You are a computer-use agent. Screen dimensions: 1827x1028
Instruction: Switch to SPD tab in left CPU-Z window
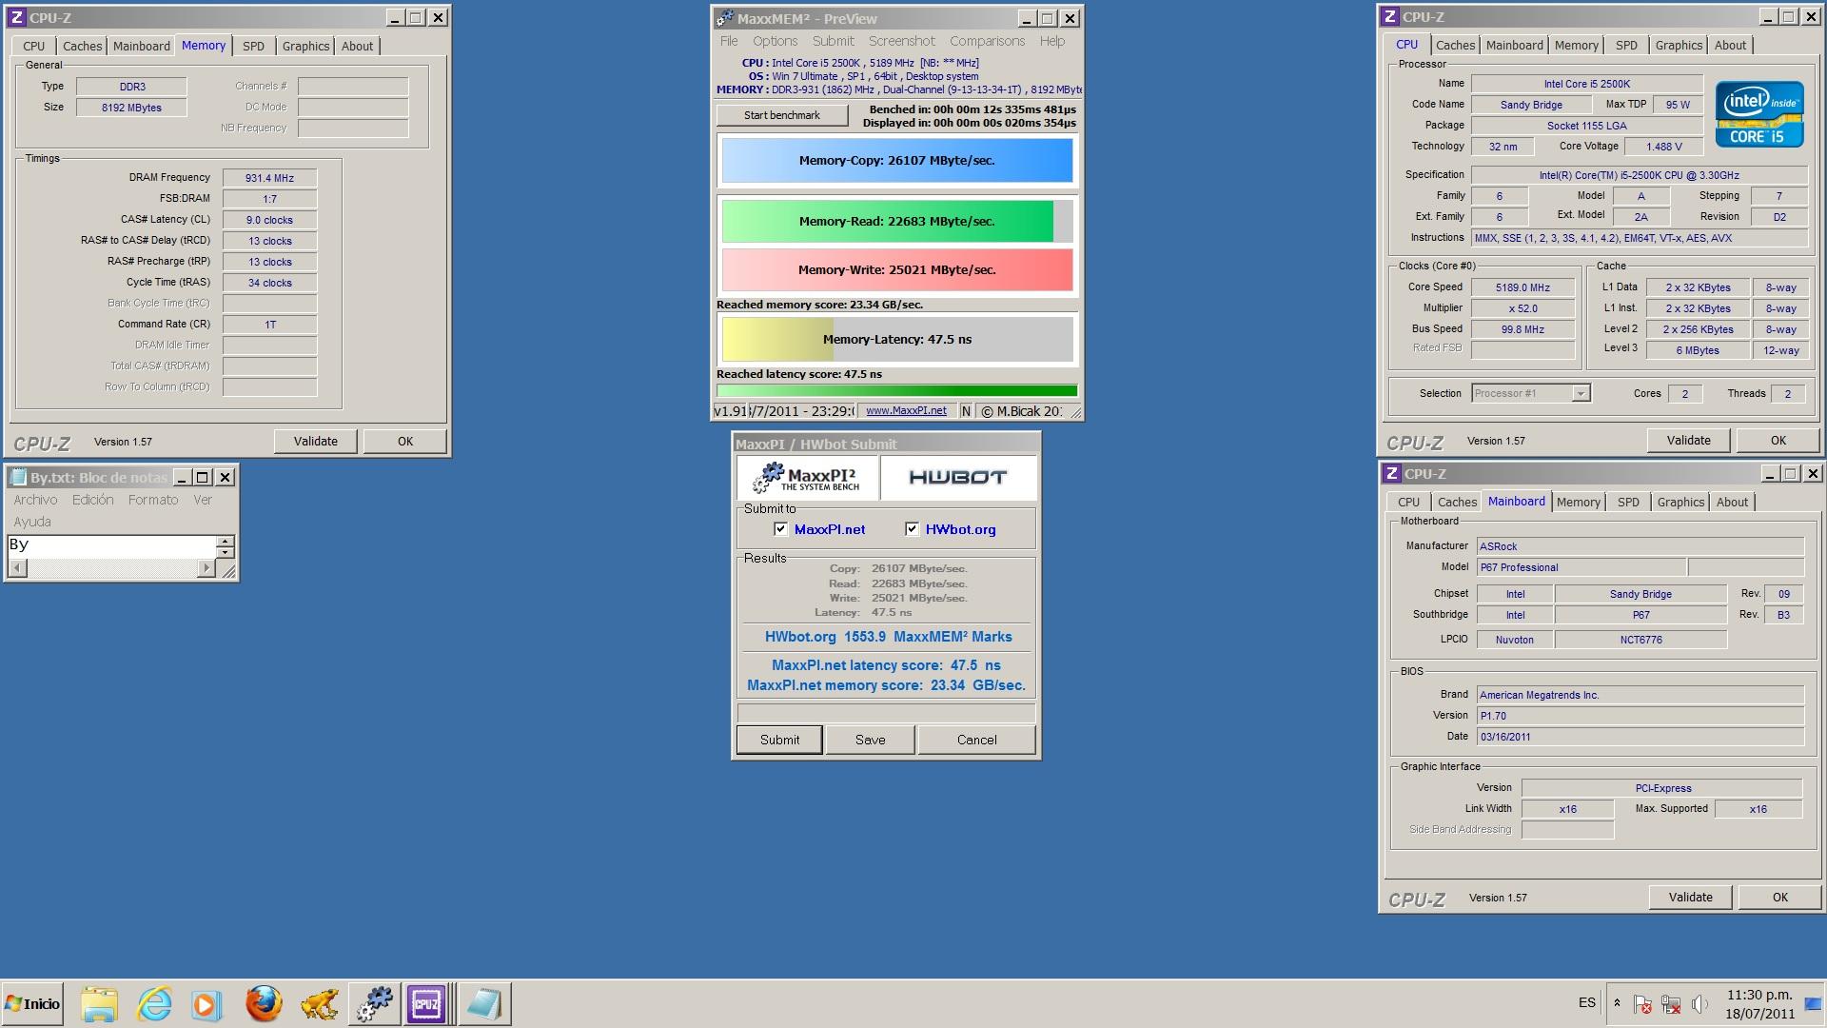(253, 46)
